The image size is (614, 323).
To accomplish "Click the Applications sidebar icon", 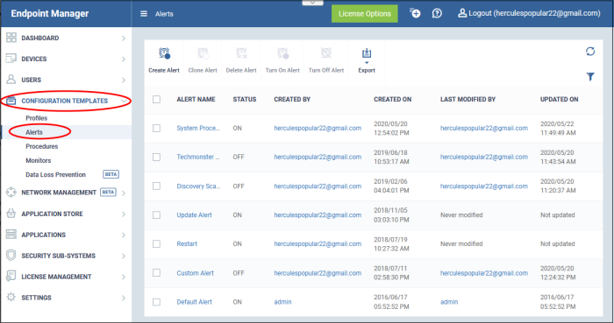I will [x=11, y=235].
